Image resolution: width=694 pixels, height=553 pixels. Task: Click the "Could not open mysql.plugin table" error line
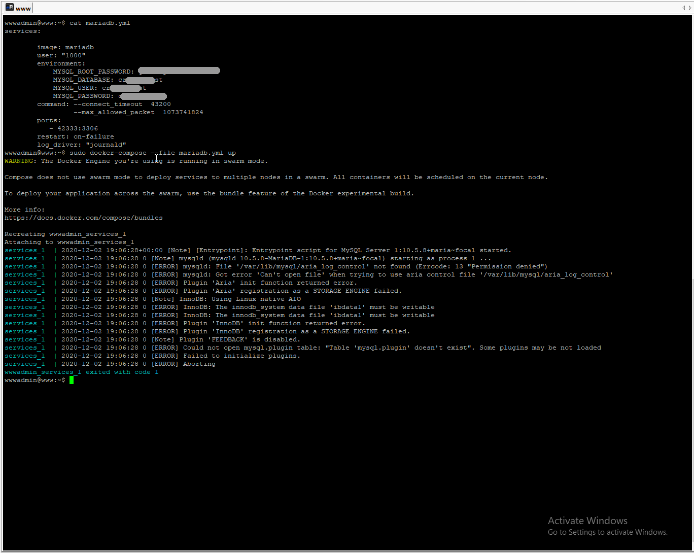point(303,348)
